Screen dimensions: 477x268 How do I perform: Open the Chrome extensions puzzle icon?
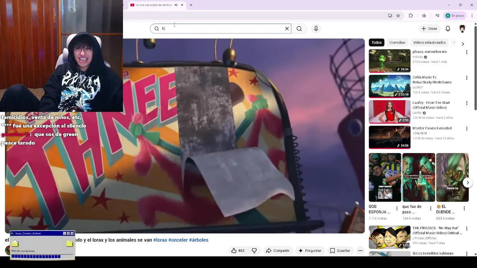[x=411, y=16]
